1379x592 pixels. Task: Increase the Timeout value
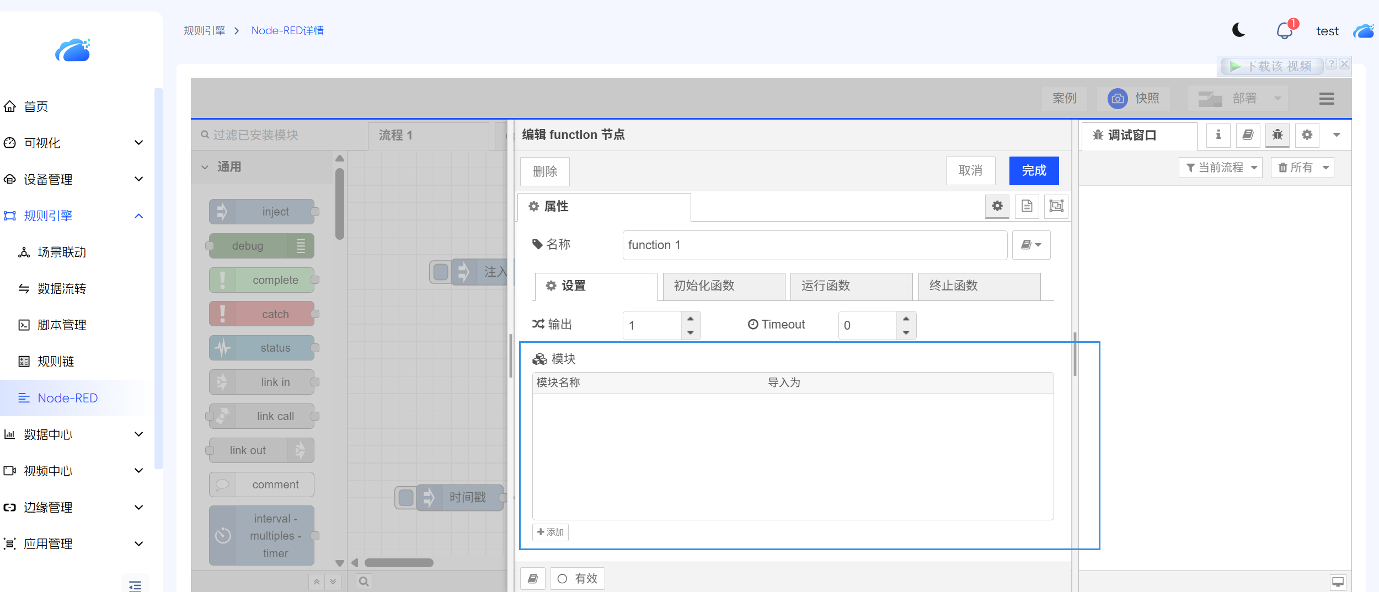906,319
